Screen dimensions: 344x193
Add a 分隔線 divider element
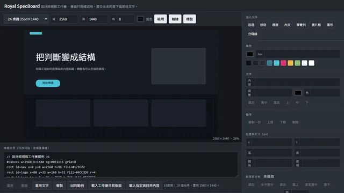click(253, 34)
